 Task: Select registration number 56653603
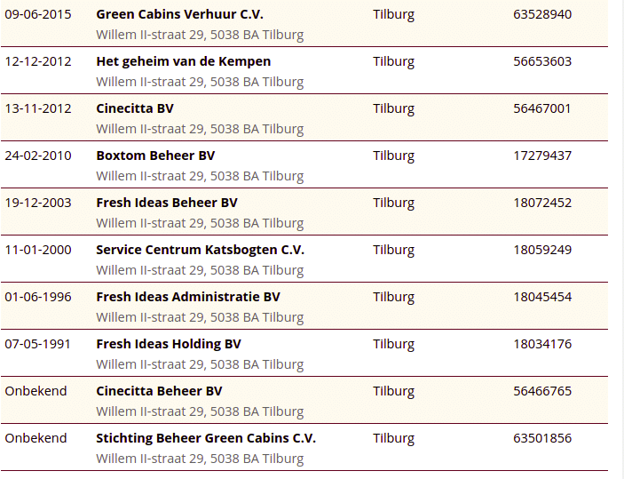point(542,61)
